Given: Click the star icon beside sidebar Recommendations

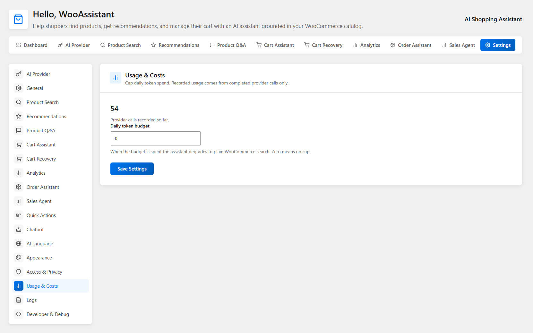Looking at the screenshot, I should coord(19,116).
